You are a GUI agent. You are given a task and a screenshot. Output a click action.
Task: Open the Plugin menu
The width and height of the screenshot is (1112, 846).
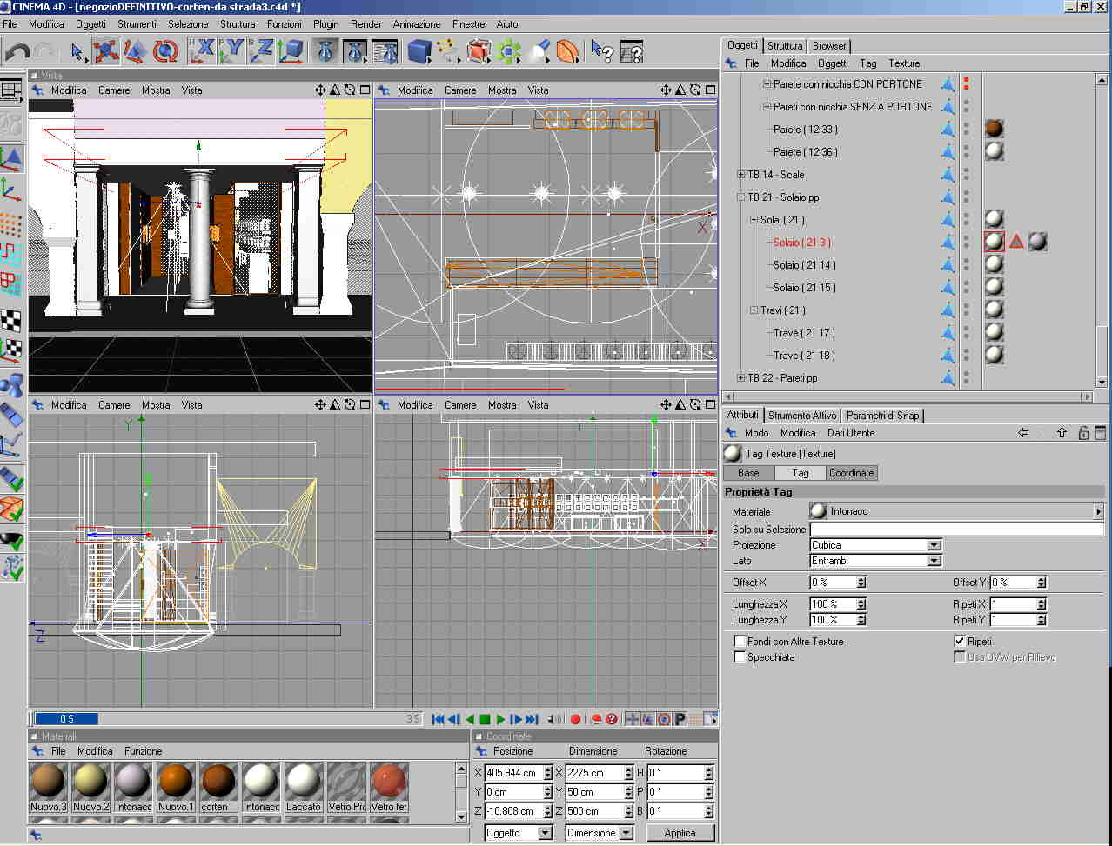tap(325, 24)
